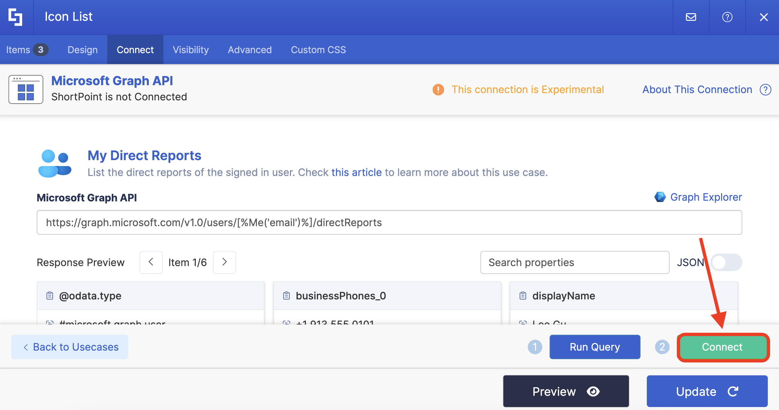This screenshot has height=410, width=779.
Task: Click the clipboard icon next to businessPhones_0
Action: [x=286, y=296]
